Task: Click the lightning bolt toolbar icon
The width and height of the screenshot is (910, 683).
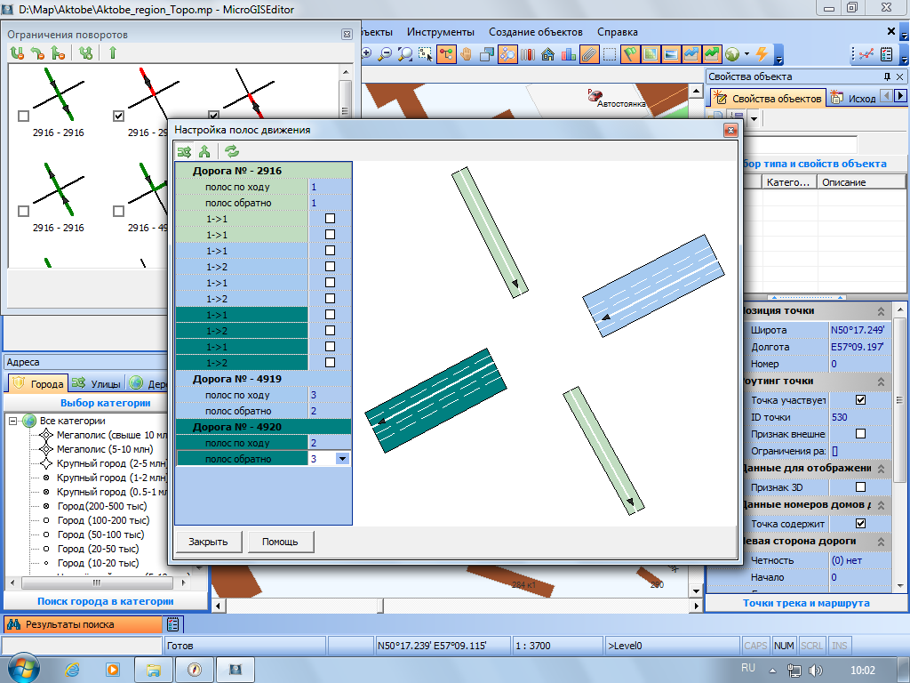Action: tap(762, 54)
